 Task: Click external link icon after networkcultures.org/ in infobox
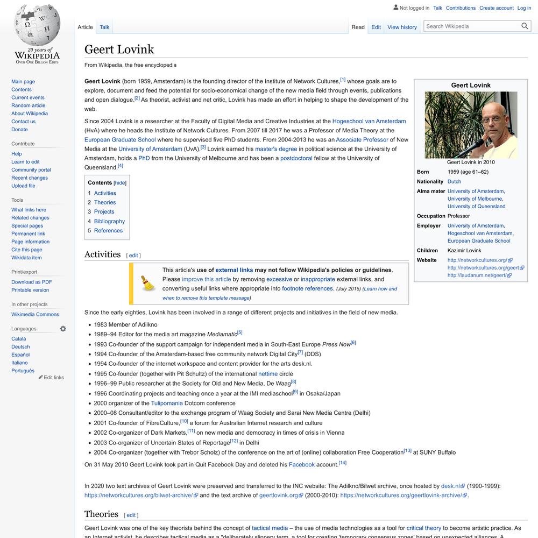[510, 260]
